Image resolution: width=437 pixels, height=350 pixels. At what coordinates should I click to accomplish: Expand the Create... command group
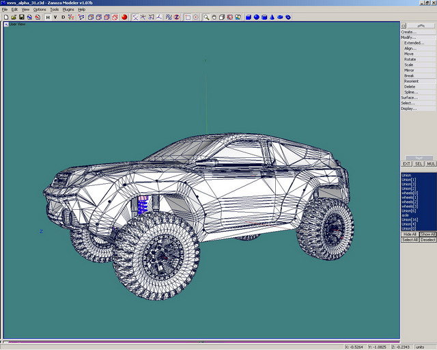(x=408, y=32)
